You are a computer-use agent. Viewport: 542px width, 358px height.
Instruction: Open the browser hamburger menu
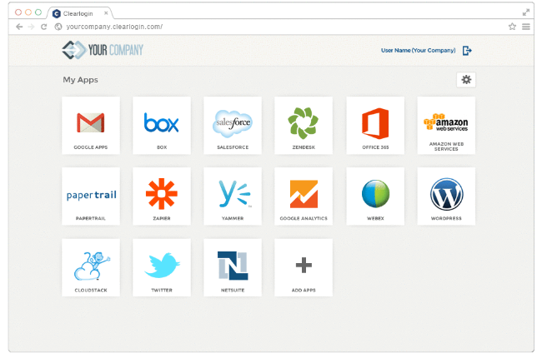coord(526,27)
